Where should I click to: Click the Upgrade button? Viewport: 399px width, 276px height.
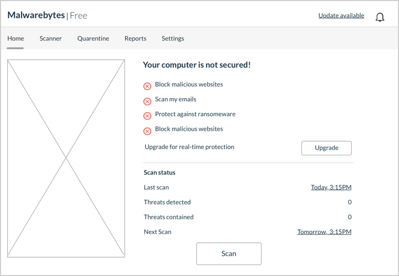point(327,148)
